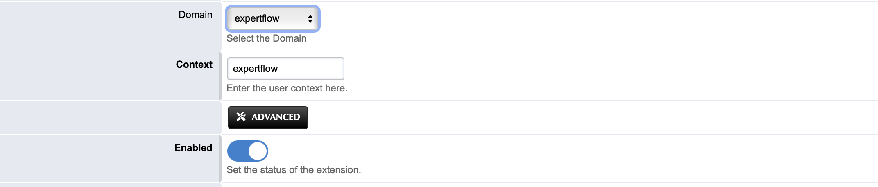878x187 pixels.
Task: Click the up-down arrows of the Domain select
Action: 310,19
